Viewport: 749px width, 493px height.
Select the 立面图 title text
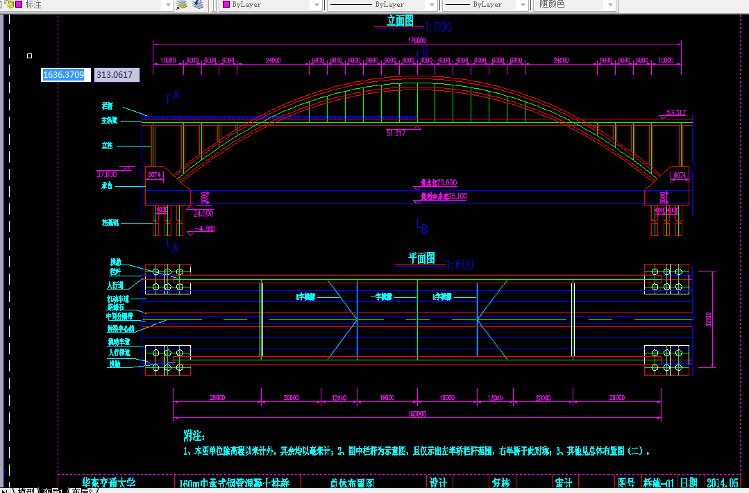[x=400, y=22]
